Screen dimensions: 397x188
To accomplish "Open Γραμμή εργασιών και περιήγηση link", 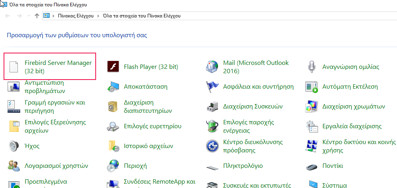I will pos(55,106).
